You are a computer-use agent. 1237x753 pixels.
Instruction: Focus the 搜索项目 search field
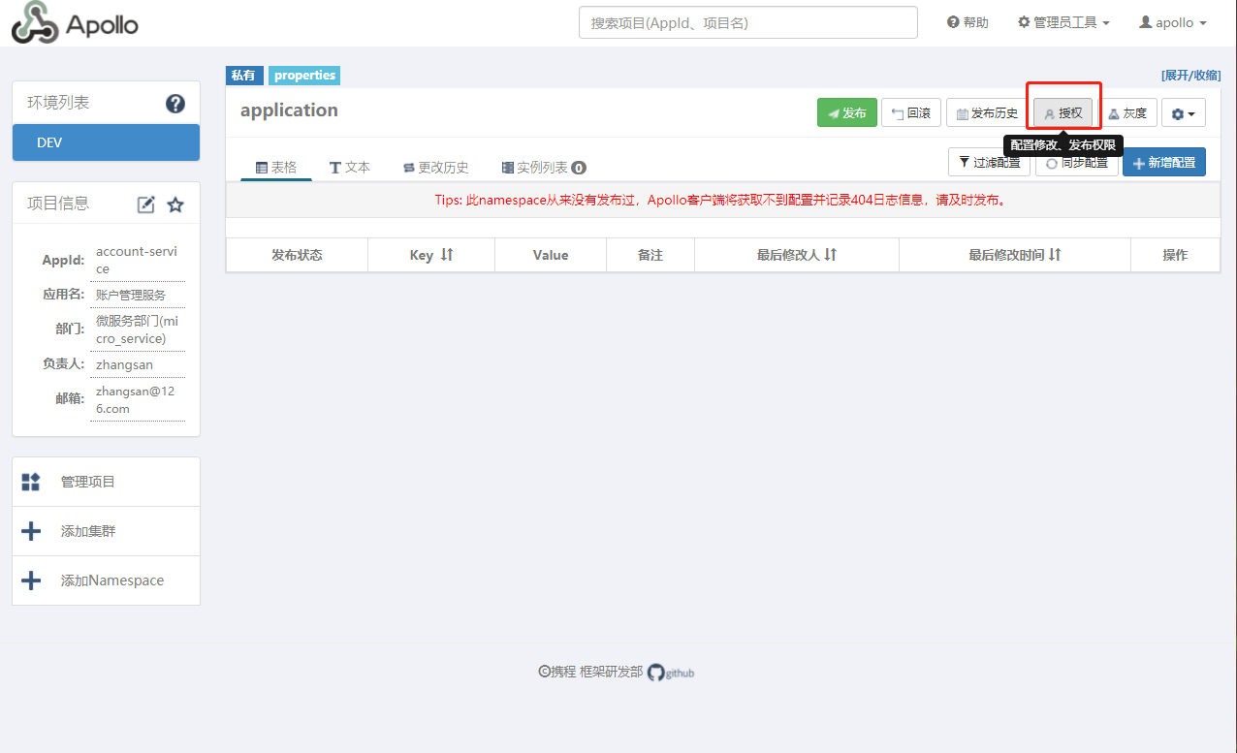pos(747,22)
